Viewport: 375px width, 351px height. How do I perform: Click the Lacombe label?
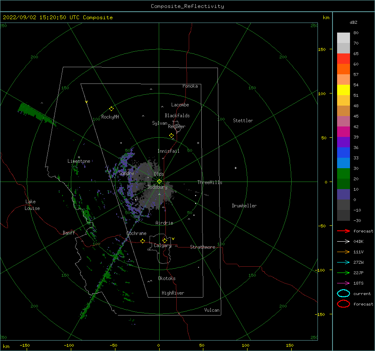[180, 105]
